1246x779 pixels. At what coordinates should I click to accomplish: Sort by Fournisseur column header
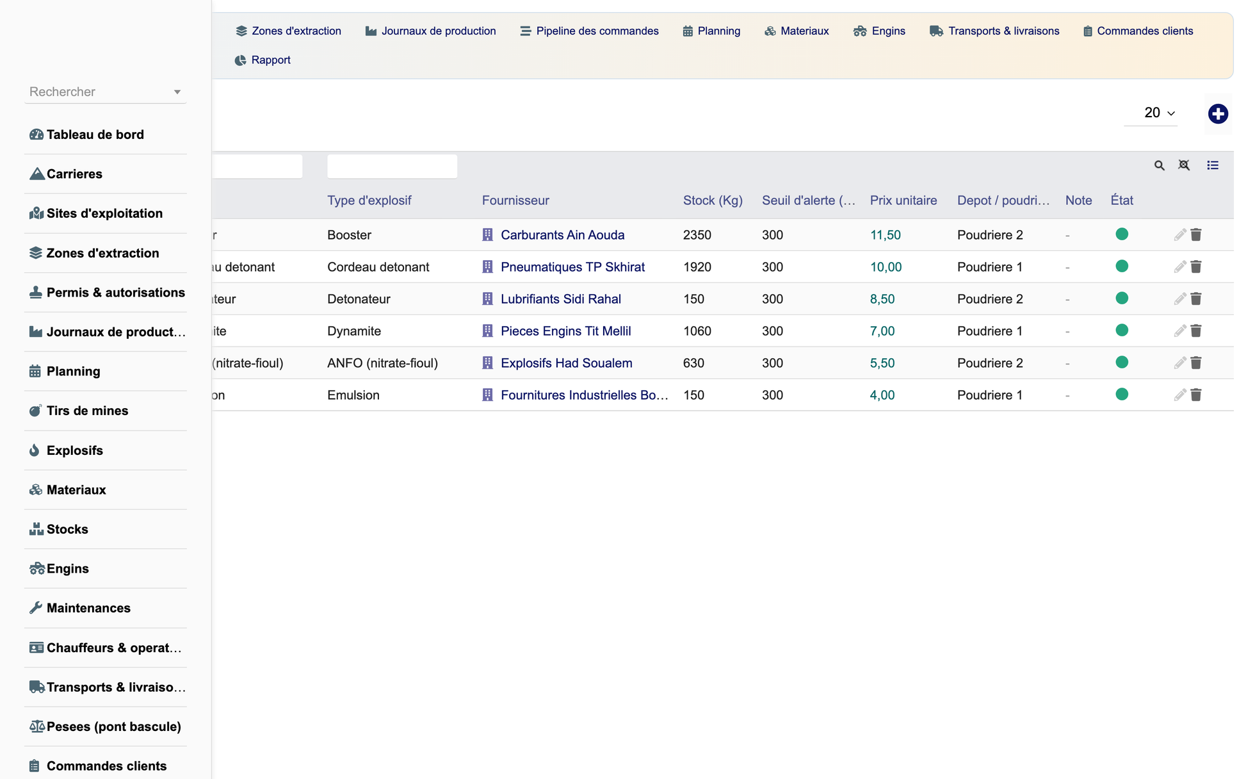[515, 201]
